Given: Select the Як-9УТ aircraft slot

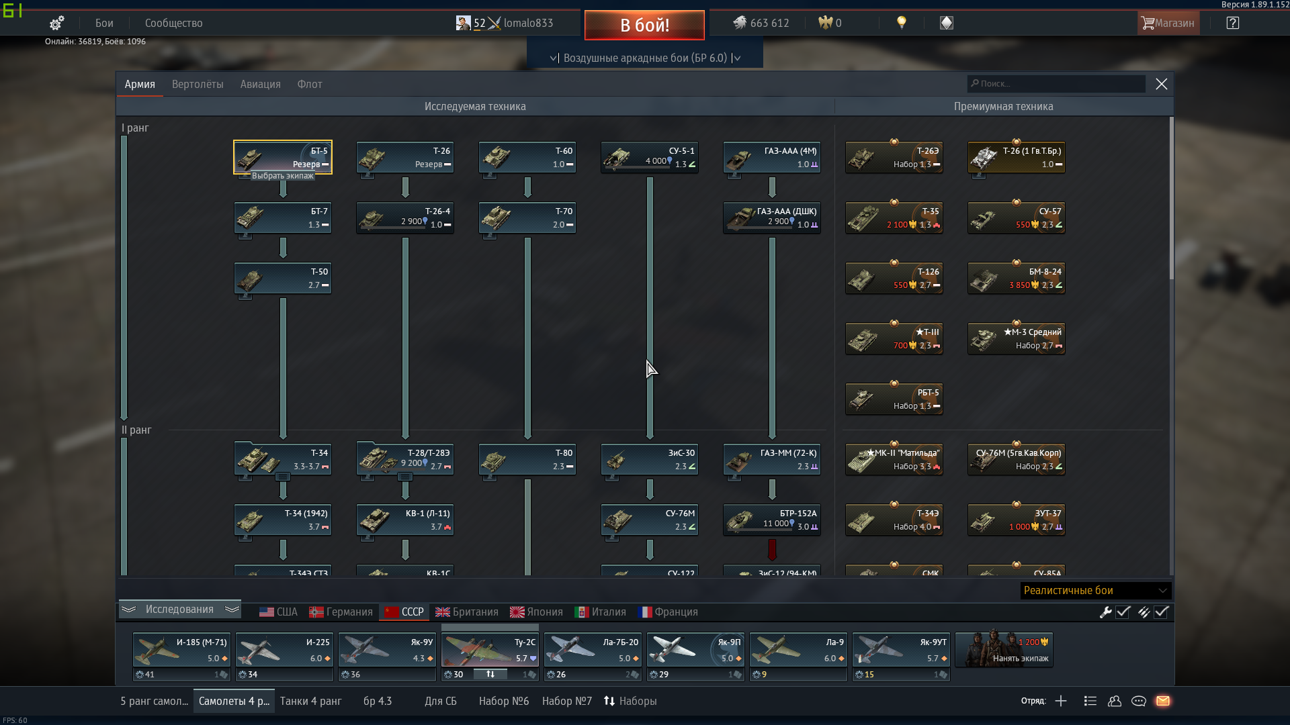Looking at the screenshot, I should pos(901,650).
